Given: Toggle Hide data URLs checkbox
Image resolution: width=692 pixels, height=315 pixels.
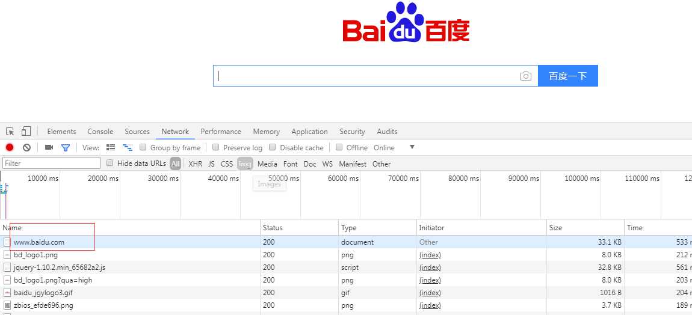Looking at the screenshot, I should 110,163.
